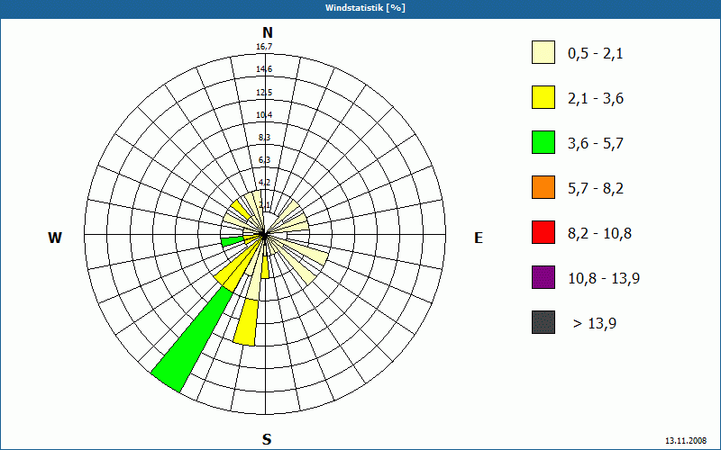Click the legend label '0,5 - 2,1'
Screen dimensions: 721x450
596,54
